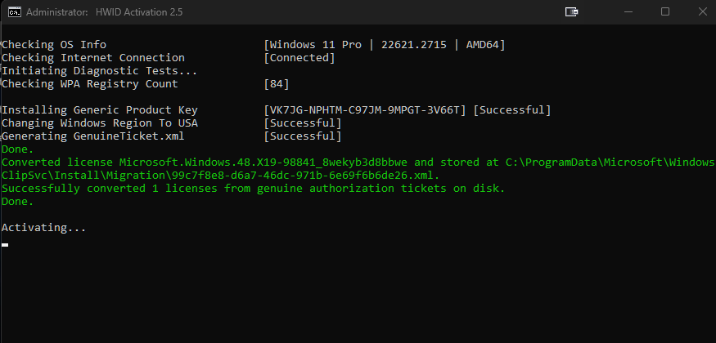The image size is (716, 343).
Task: Click the green 'Converted license Microsoft.Windows' line
Action: pos(358,163)
